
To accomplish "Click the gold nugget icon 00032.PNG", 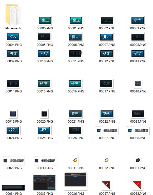I will point(107,160).
